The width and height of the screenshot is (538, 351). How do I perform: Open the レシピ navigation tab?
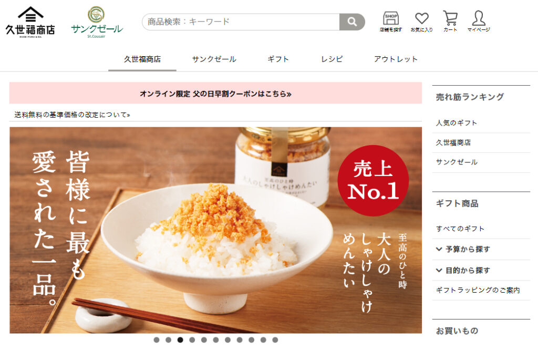coord(332,59)
